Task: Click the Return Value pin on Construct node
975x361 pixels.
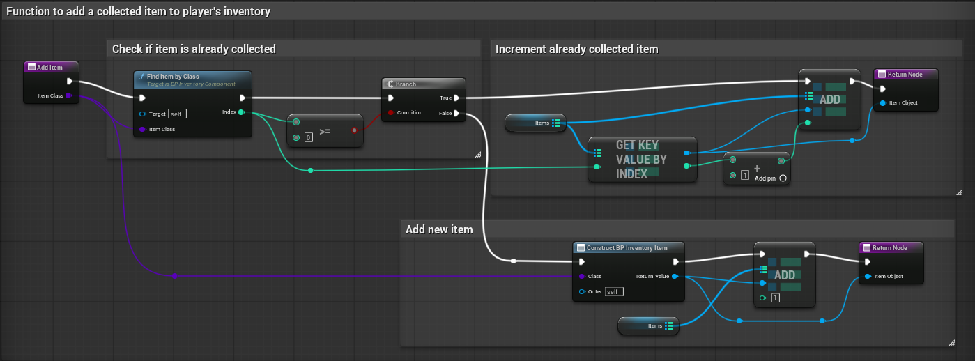Action: (674, 276)
